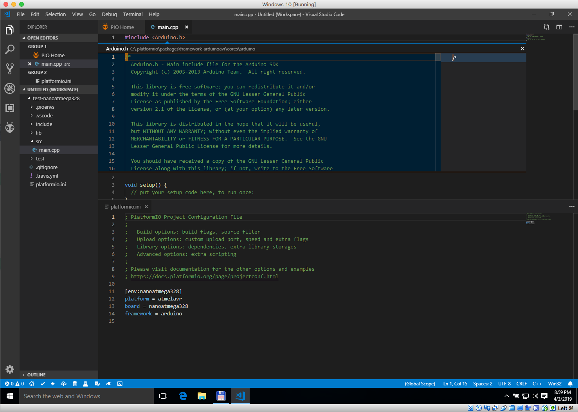Expand the include folder
The height and width of the screenshot is (412, 578).
pyautogui.click(x=44, y=124)
